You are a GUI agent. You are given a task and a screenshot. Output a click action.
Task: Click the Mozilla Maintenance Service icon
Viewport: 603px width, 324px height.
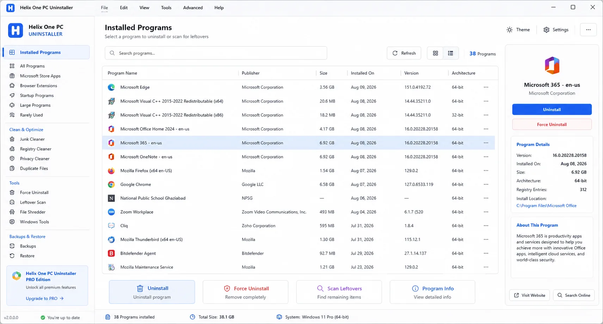111,267
